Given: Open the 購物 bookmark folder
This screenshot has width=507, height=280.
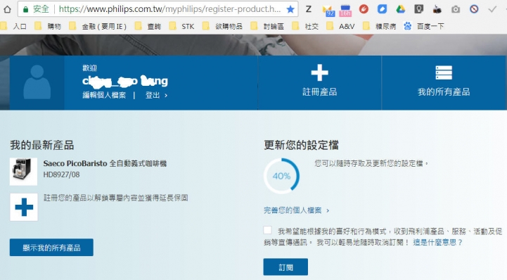Looking at the screenshot, I should click(48, 26).
